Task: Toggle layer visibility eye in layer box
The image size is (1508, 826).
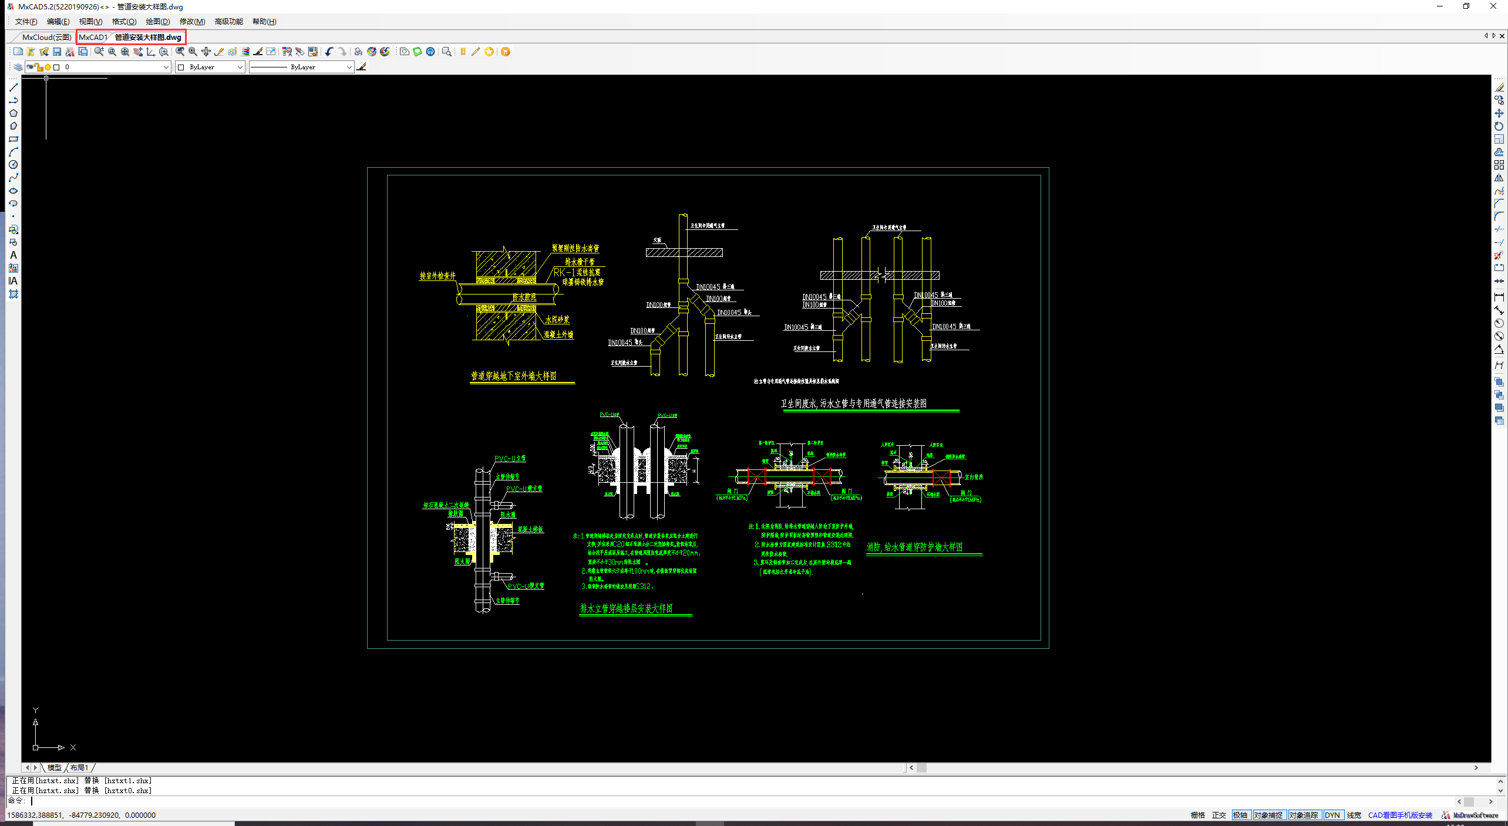Action: [x=30, y=67]
